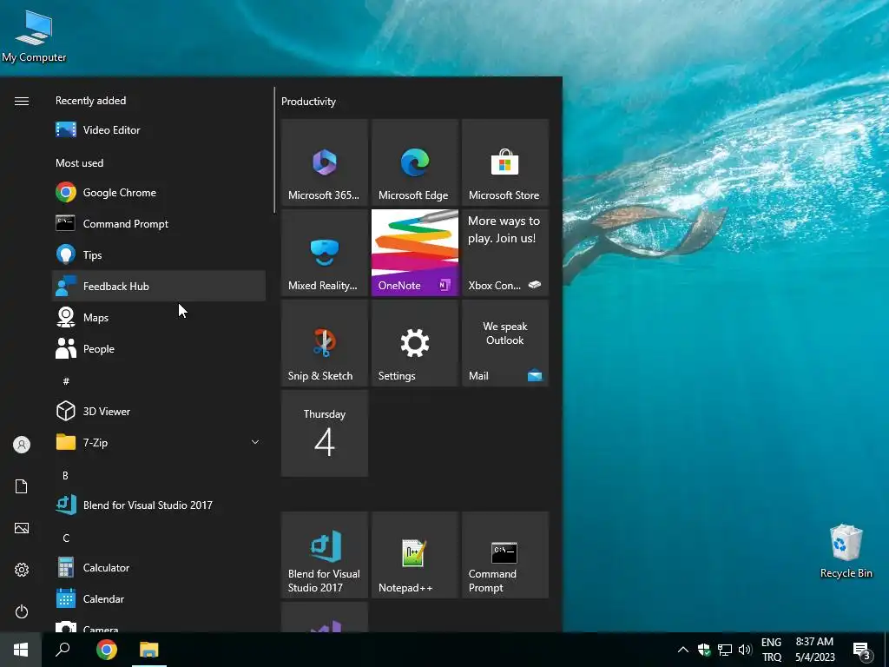The width and height of the screenshot is (889, 667).
Task: Click the Microsoft 365 tile
Action: pos(325,162)
